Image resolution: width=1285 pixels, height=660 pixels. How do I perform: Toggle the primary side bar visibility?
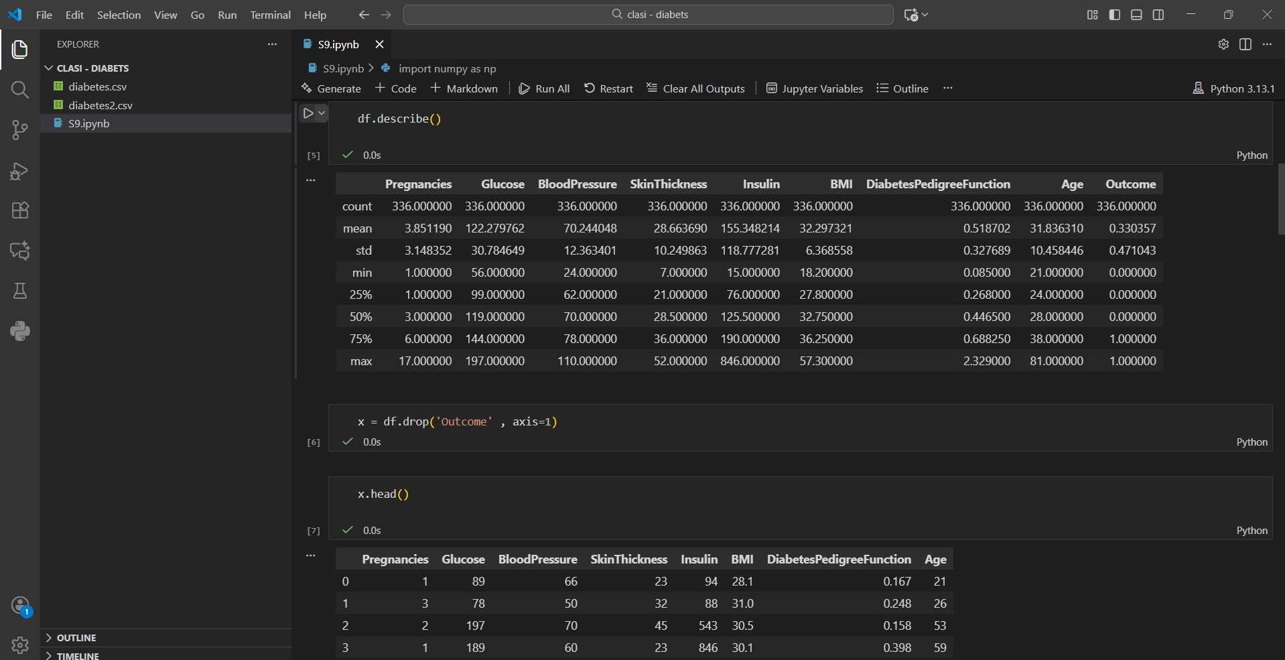[1114, 15]
